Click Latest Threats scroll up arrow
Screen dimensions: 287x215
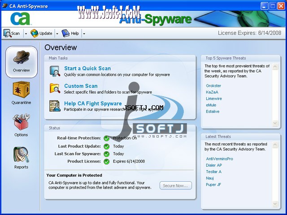[275, 145]
